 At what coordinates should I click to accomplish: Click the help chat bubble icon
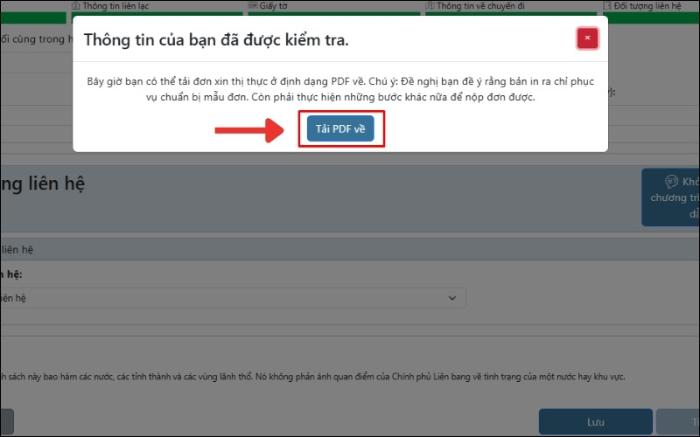[671, 182]
